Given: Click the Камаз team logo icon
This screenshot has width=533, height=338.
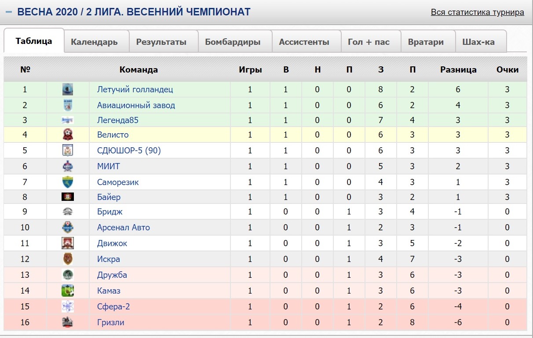Looking at the screenshot, I should point(68,291).
